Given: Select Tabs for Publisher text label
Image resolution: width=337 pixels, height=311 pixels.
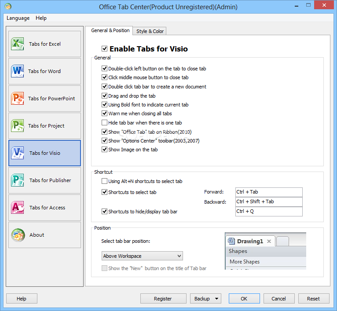Looking at the screenshot, I should 50,180.
